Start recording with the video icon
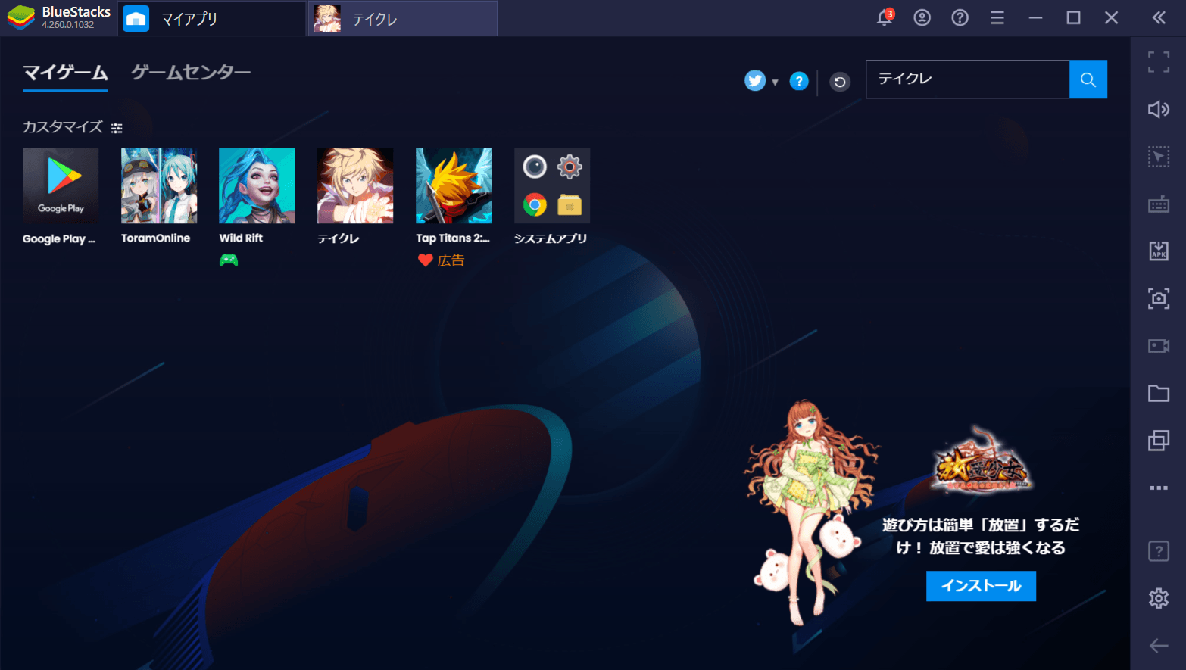Viewport: 1186px width, 670px height. 1159,346
